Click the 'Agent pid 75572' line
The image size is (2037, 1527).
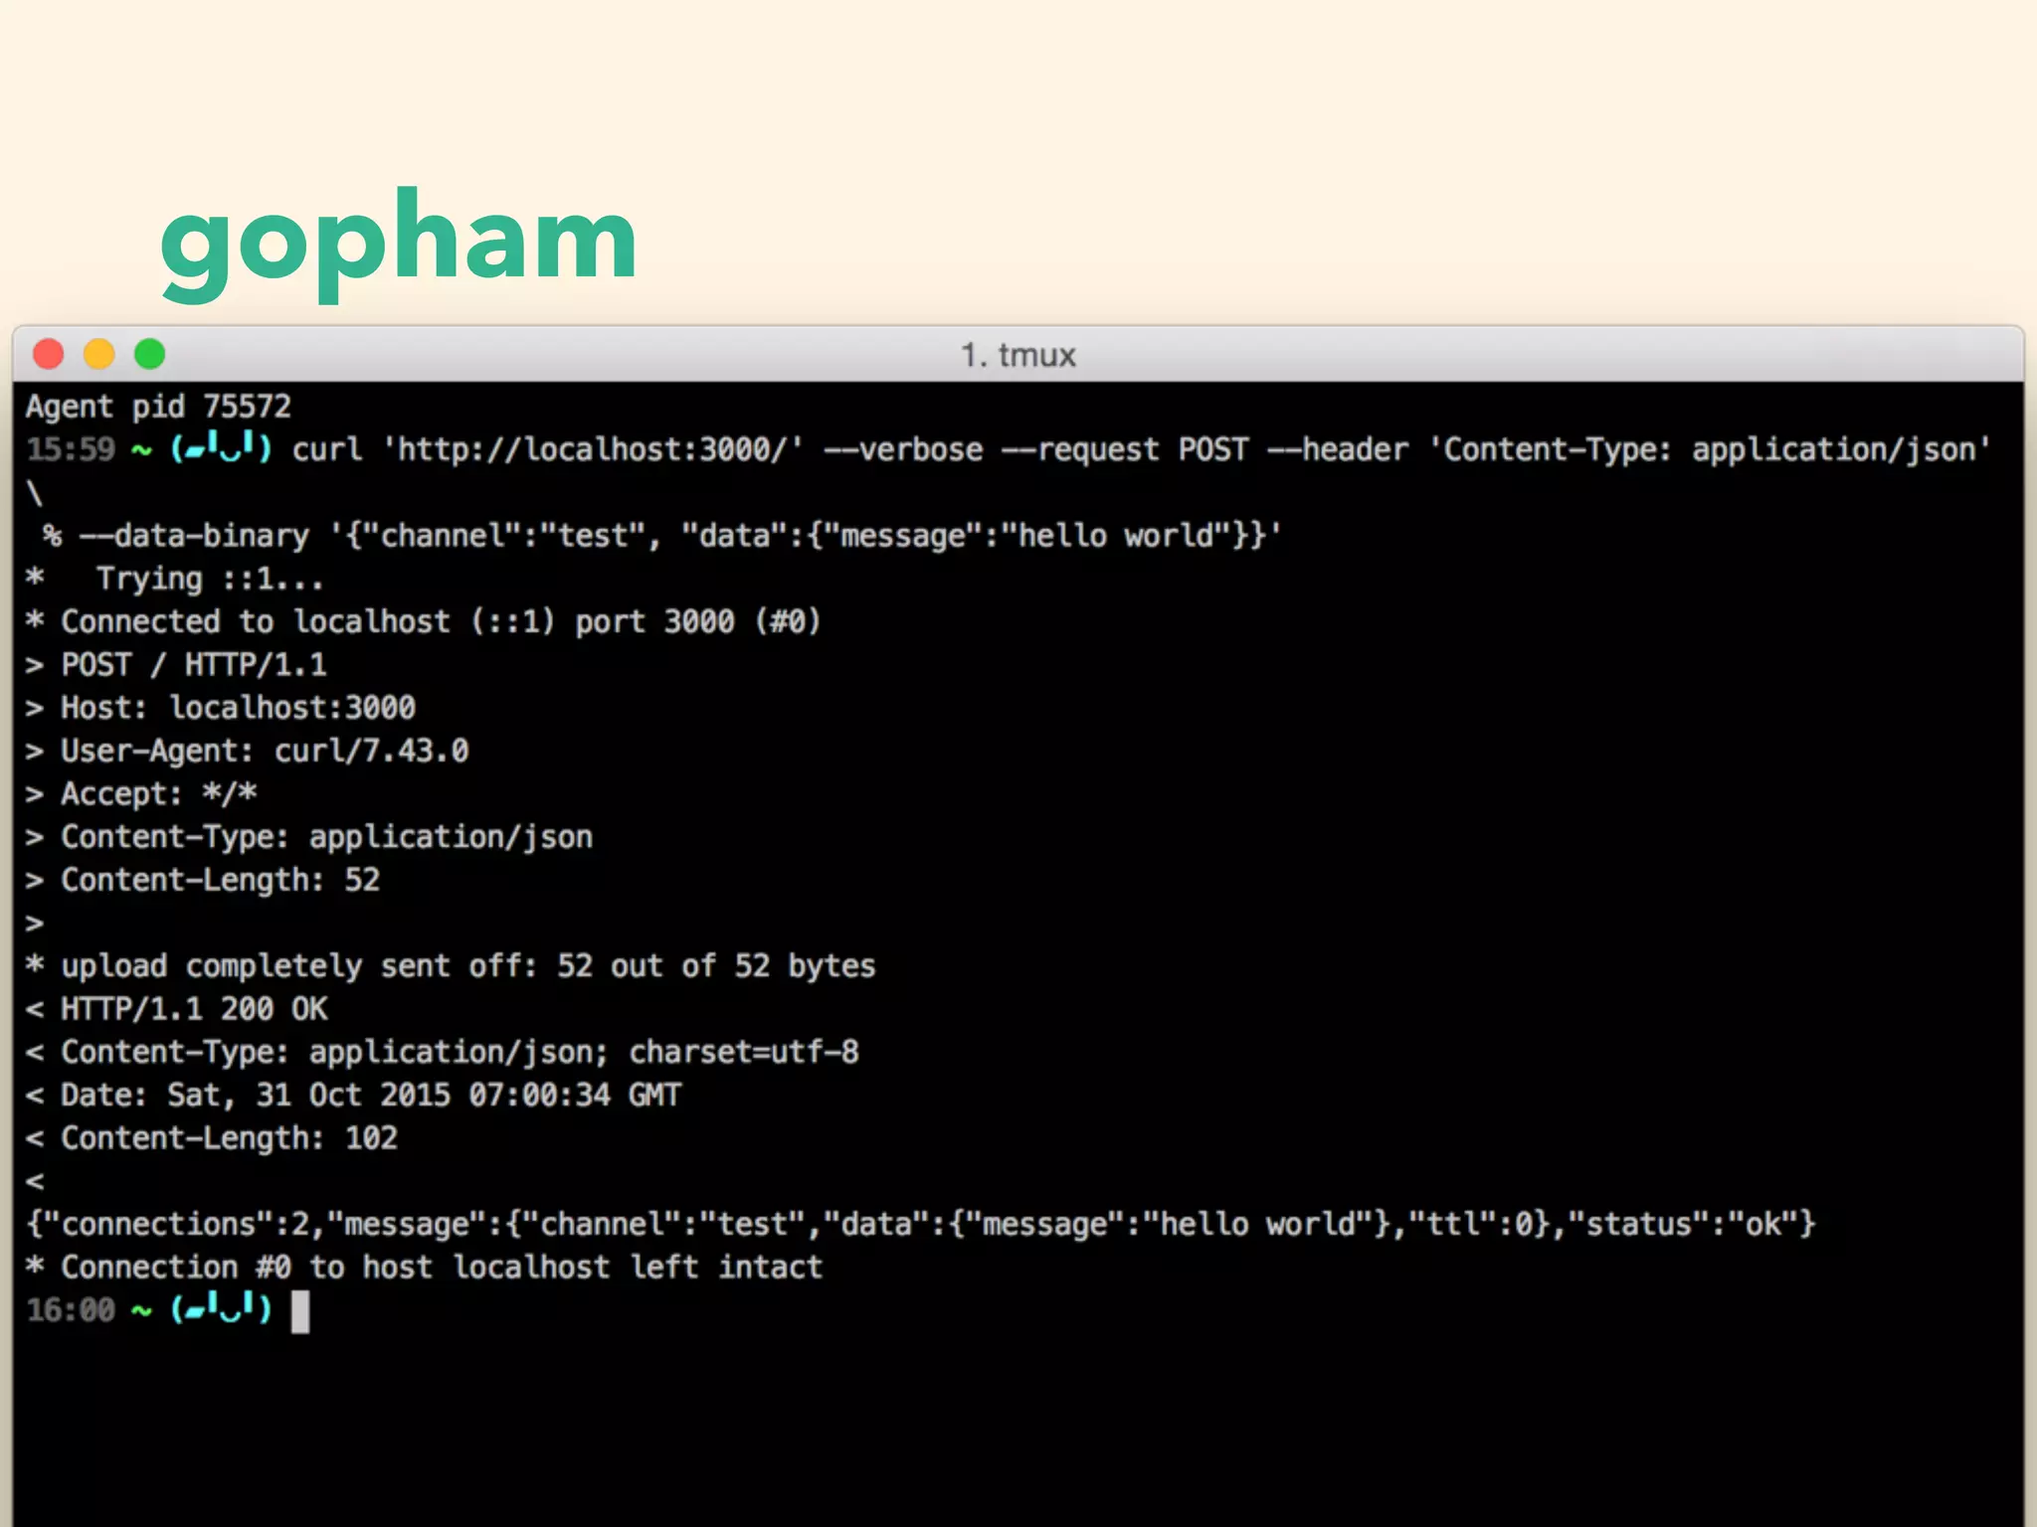158,407
